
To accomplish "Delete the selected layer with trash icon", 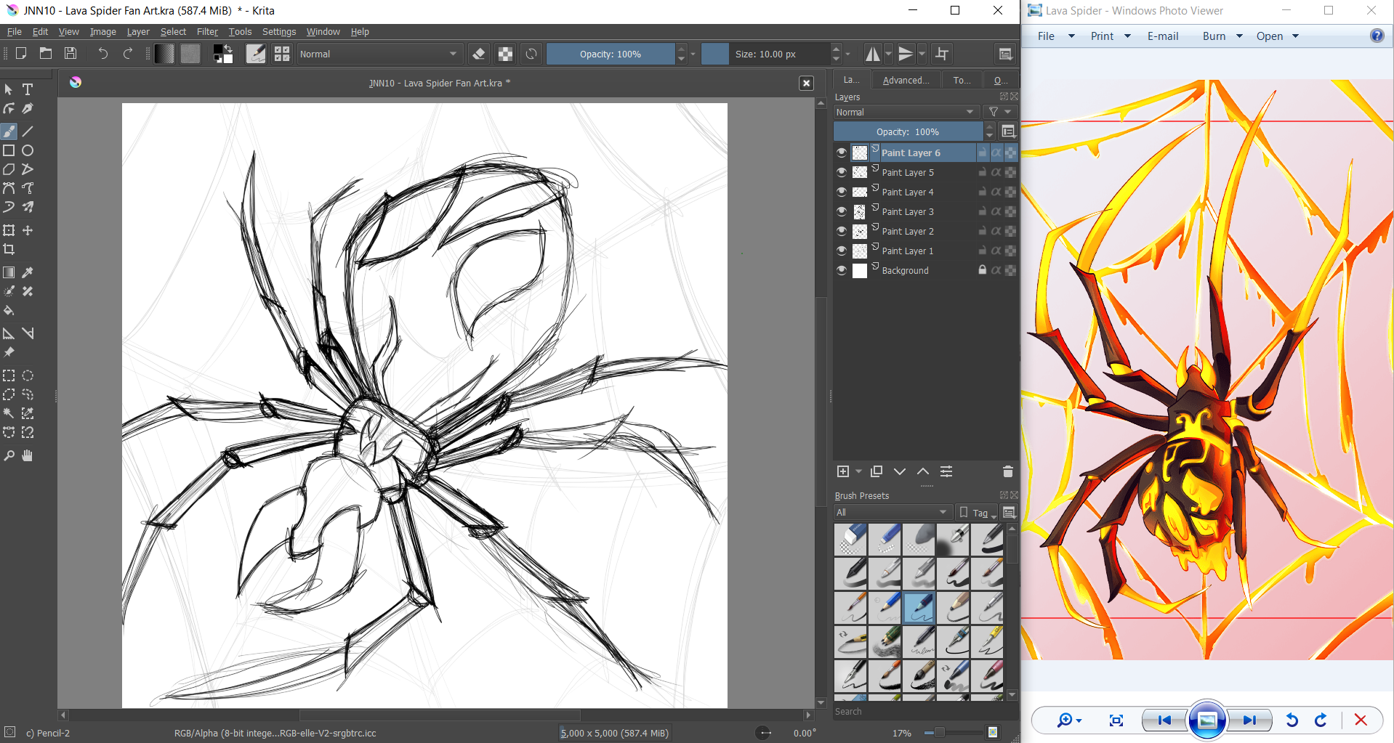I will [x=1007, y=471].
